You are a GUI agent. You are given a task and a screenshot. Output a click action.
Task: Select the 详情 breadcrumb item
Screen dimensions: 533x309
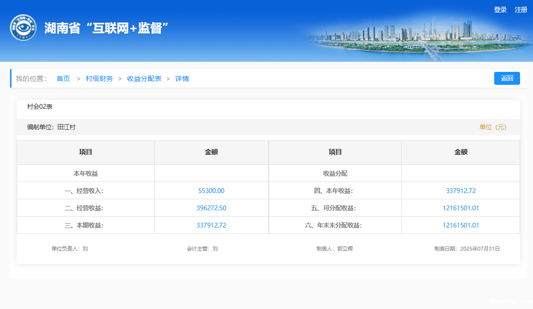click(x=182, y=79)
